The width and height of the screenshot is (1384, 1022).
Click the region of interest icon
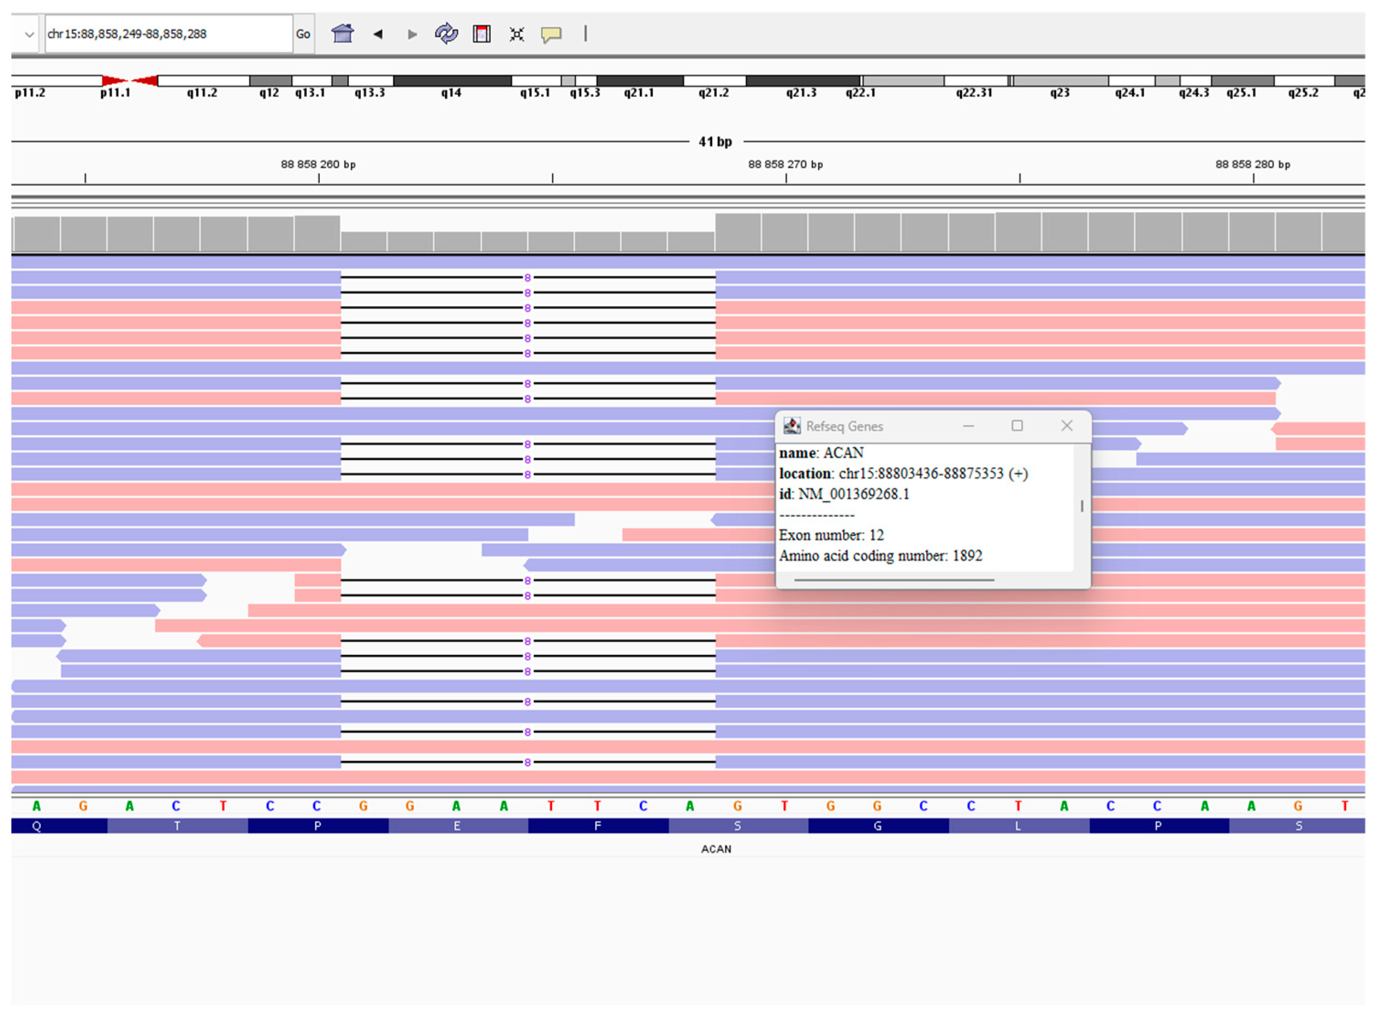pyautogui.click(x=482, y=34)
